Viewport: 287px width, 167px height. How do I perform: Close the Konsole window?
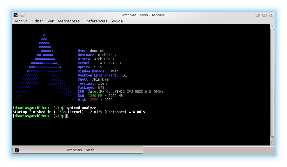271,15
